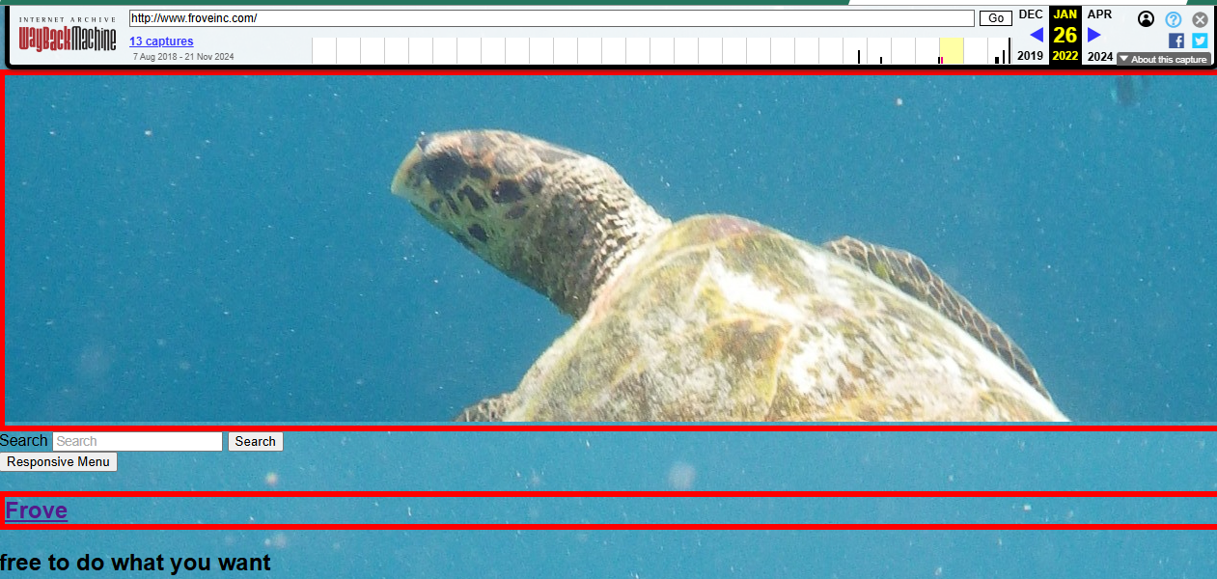This screenshot has width=1217, height=579.
Task: Open the 13 captures link
Action: 161,41
